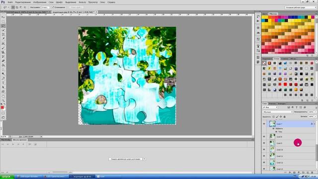Open the workspace switcher dropdown

click(301, 7)
